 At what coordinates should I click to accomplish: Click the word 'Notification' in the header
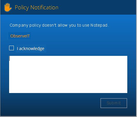(x=44, y=7)
